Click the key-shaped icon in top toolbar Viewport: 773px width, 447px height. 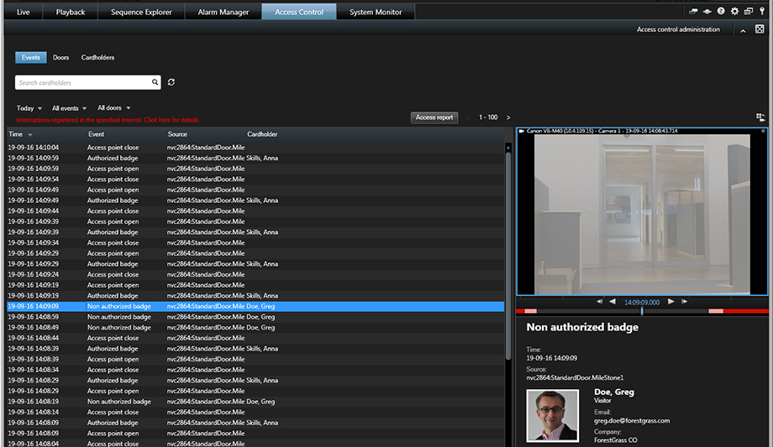(761, 12)
